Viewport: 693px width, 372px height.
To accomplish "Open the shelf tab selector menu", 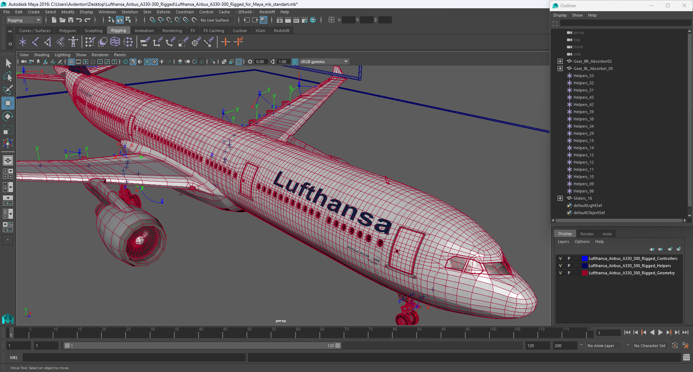I will tap(10, 31).
